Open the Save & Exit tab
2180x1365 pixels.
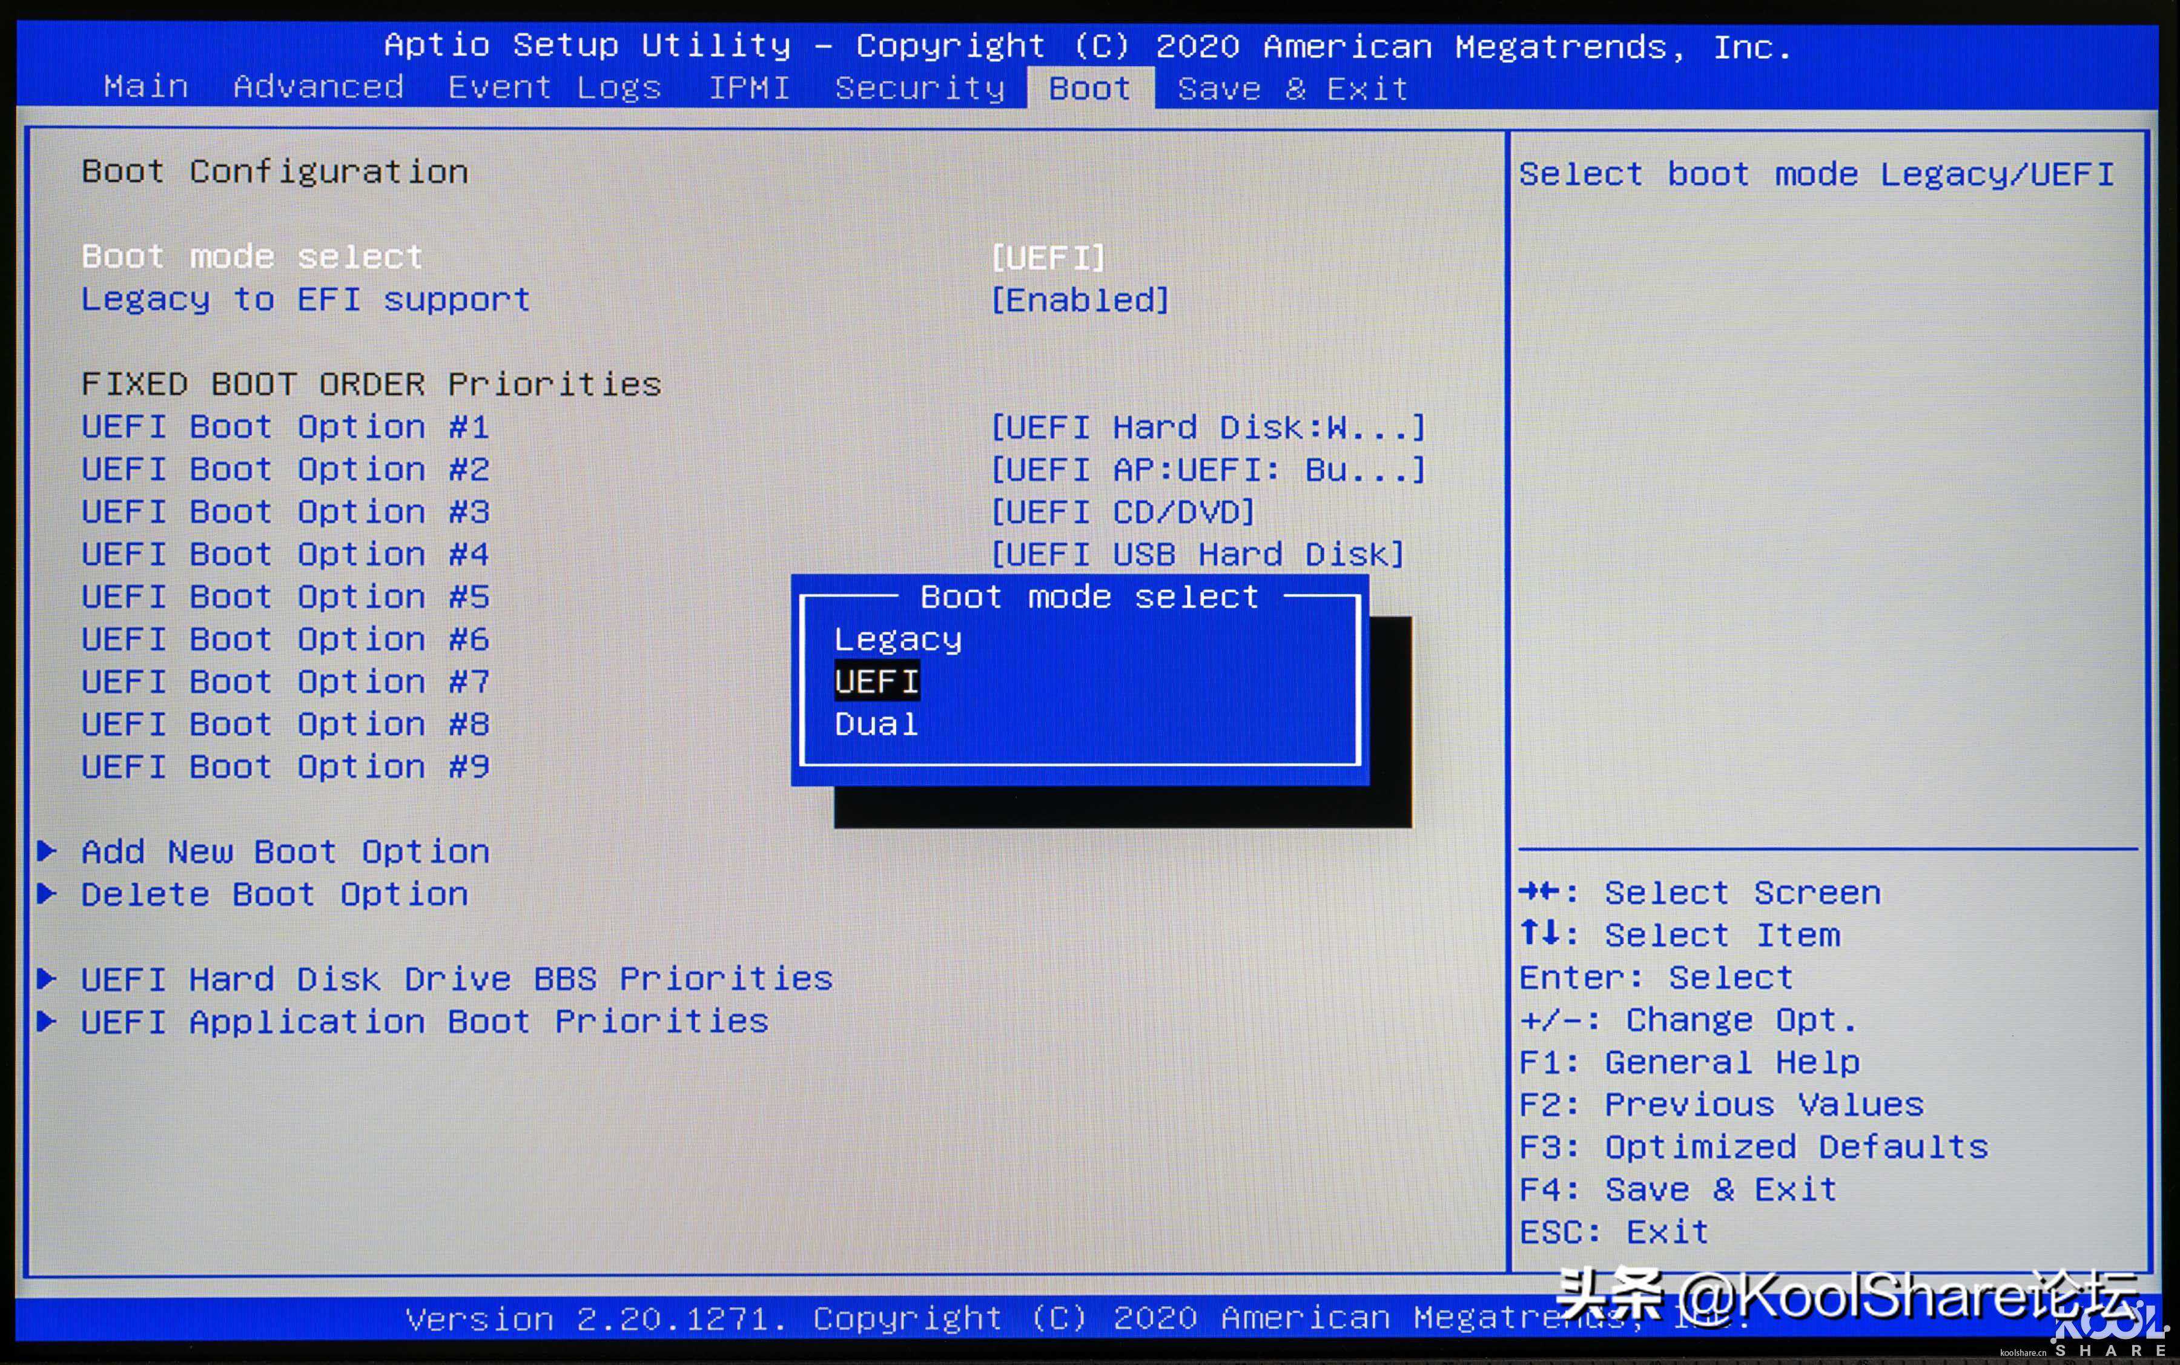(1293, 88)
